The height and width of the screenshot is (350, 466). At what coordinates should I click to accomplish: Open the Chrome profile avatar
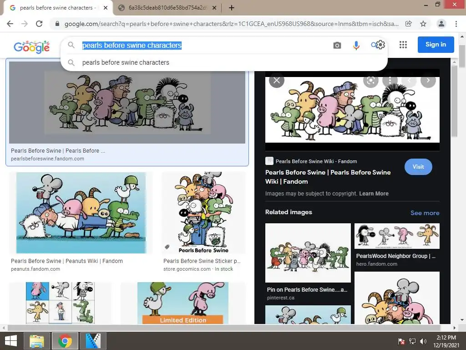pos(441,24)
